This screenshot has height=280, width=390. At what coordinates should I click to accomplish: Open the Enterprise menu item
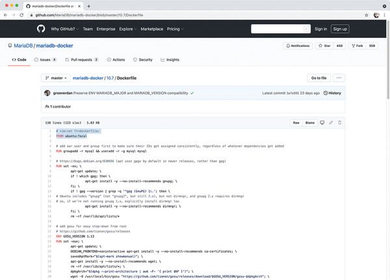tap(106, 29)
